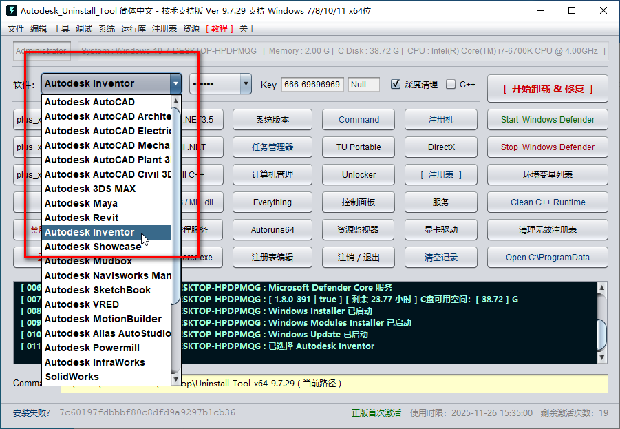Open the 调试 menu
Viewport: 620px width, 429px height.
click(84, 28)
